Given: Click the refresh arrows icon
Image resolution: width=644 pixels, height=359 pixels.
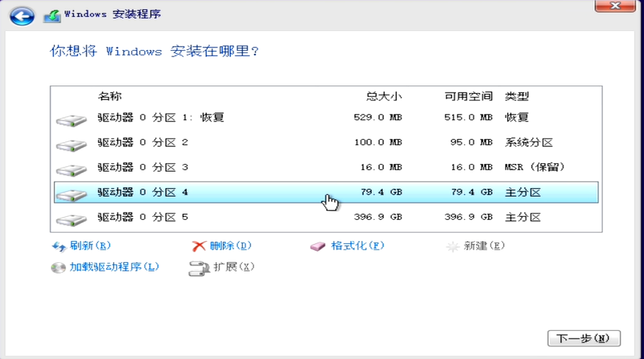Looking at the screenshot, I should (59, 247).
